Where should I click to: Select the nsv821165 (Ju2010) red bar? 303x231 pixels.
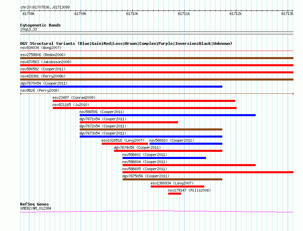coord(145,108)
